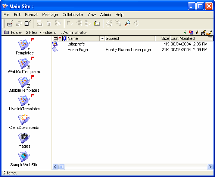Viewport: 215px width, 177px height.
Task: Click the New Document toolbar icon
Action: (28, 23)
